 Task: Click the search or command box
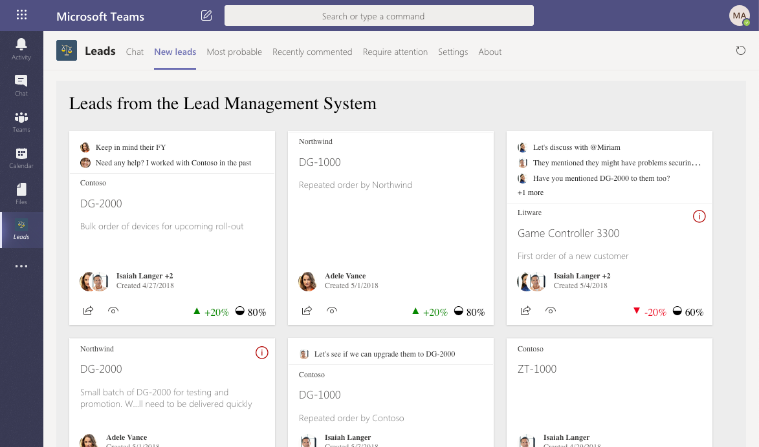pos(379,16)
